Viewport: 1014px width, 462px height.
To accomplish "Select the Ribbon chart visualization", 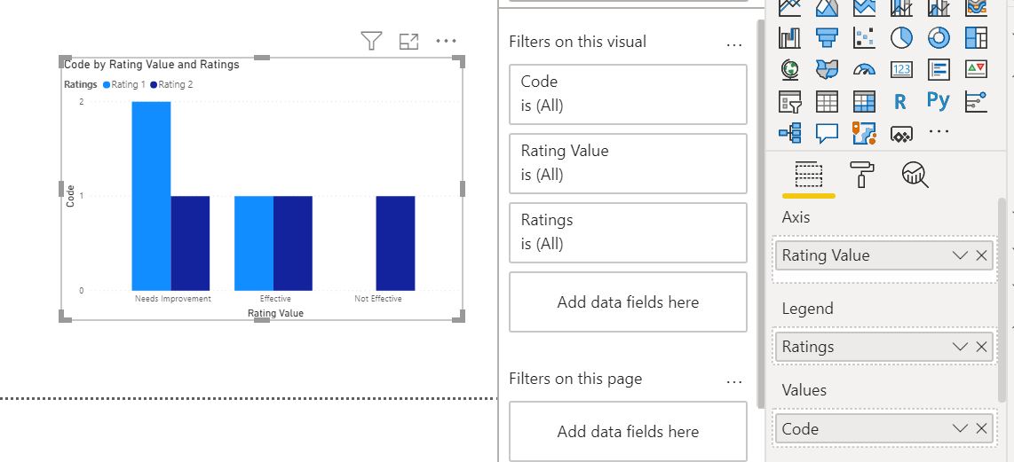I will tap(976, 7).
